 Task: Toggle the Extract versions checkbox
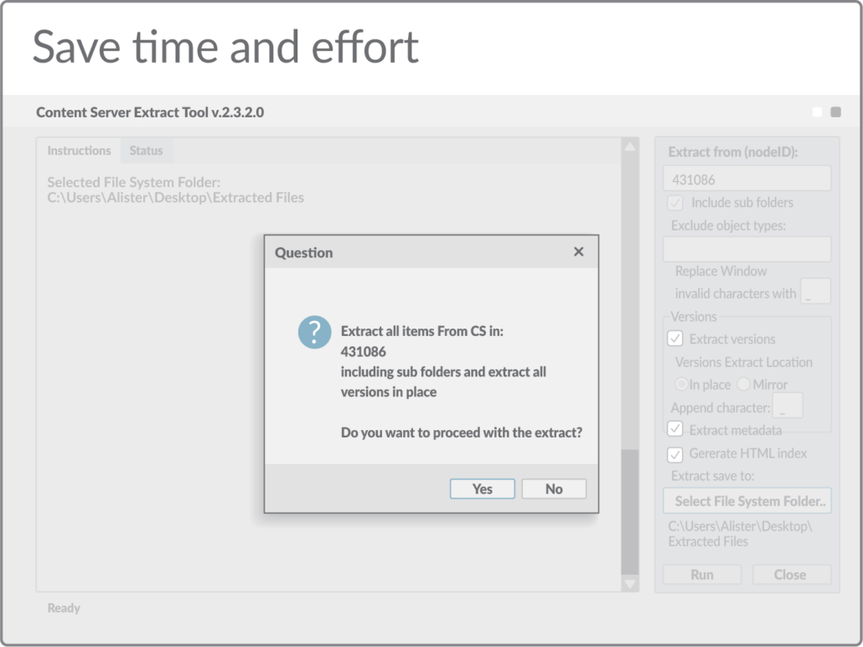(675, 339)
